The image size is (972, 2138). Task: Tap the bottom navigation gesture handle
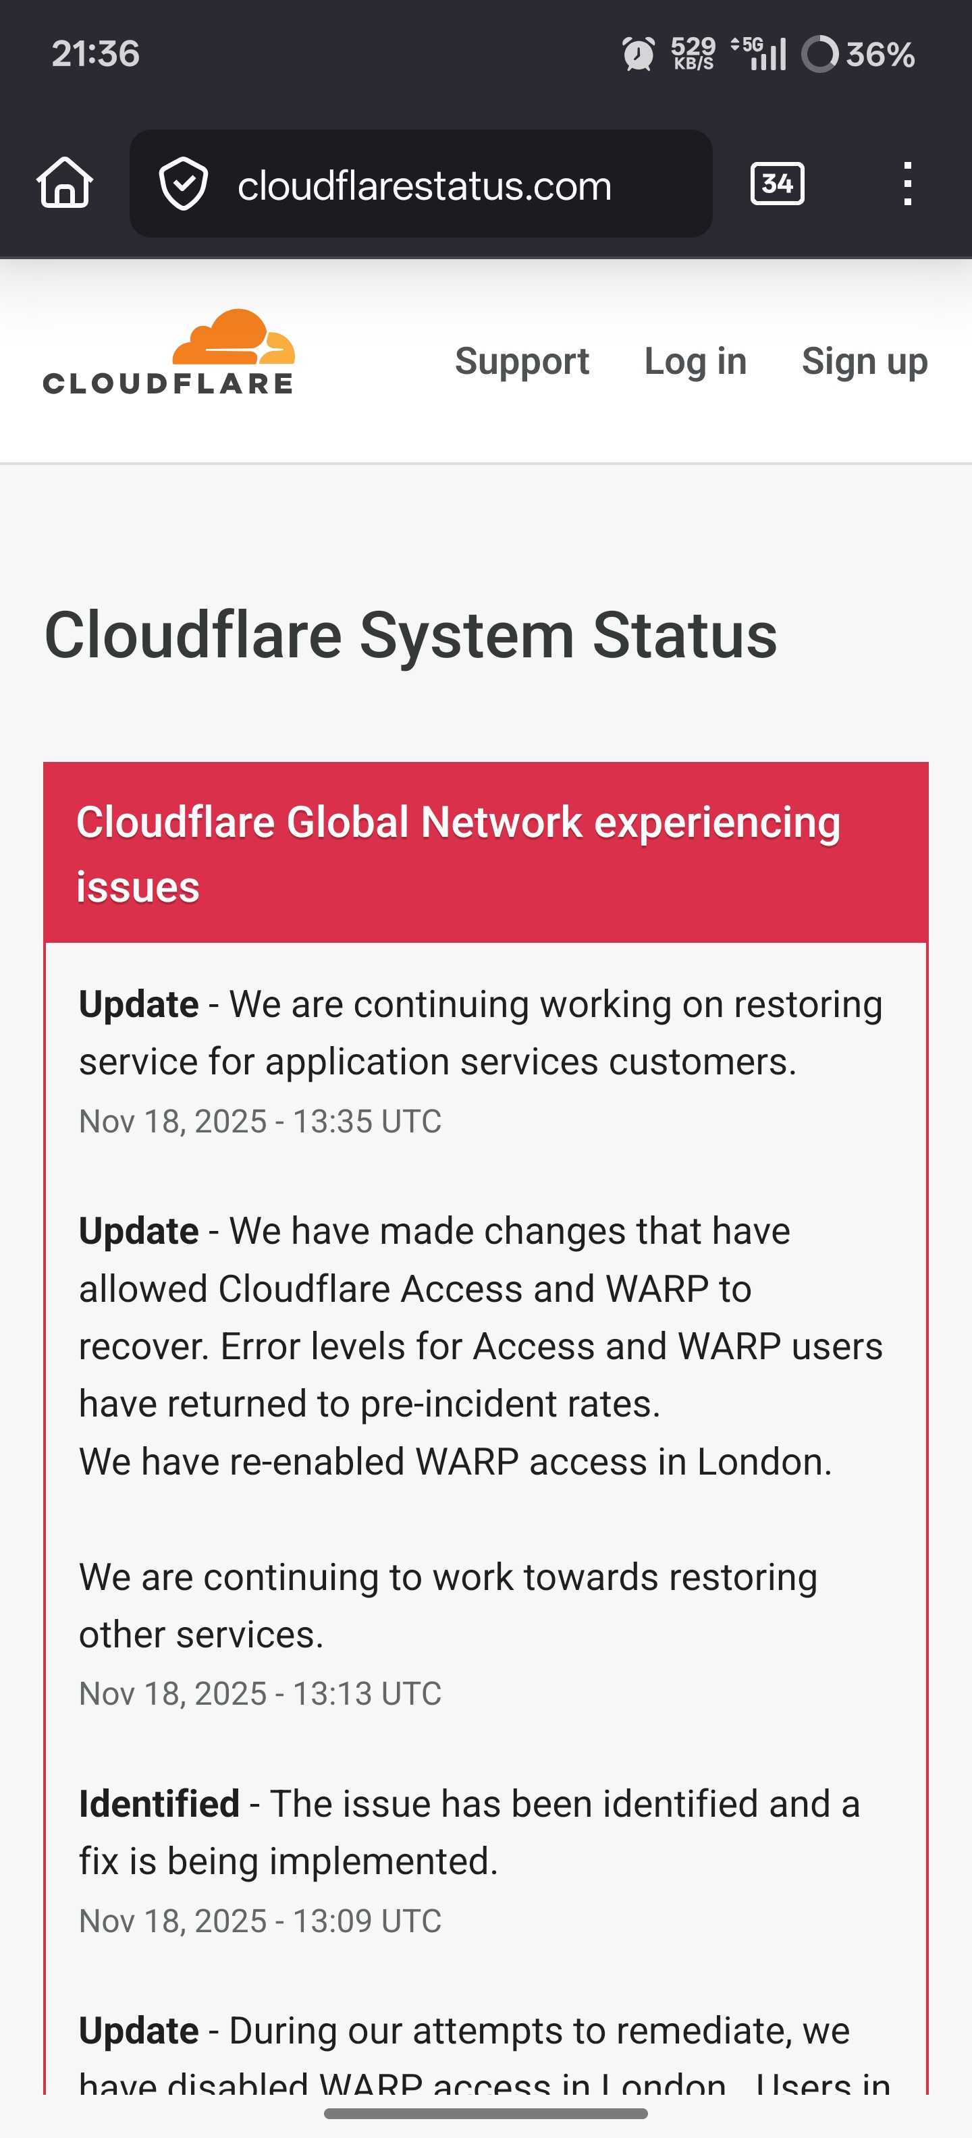[485, 2113]
